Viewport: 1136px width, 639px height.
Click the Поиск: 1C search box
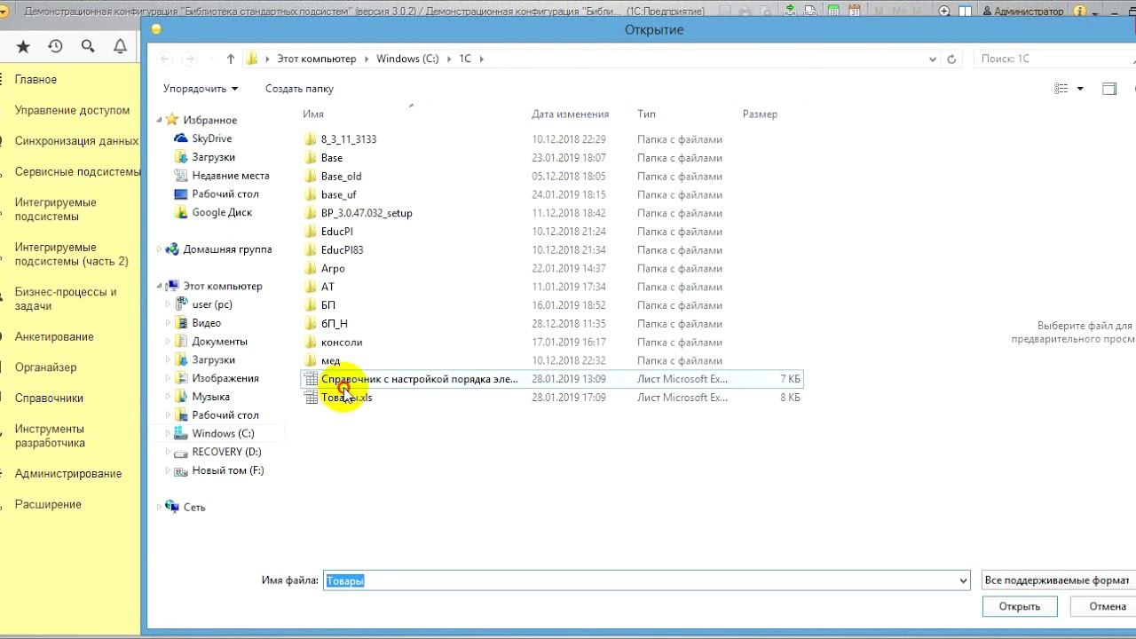(x=1055, y=59)
